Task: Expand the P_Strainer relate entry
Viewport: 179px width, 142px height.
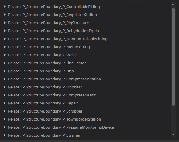Action: pos(5,135)
